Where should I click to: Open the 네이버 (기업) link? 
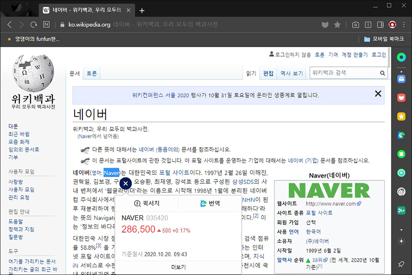303,160
